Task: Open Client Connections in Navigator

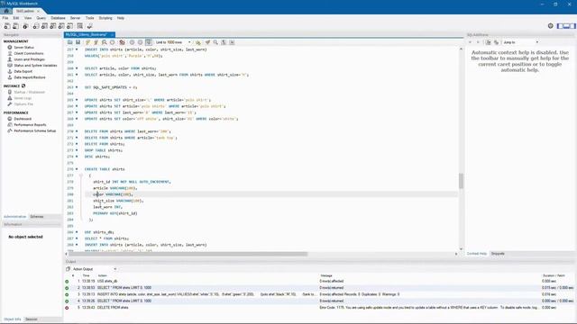Action: point(29,53)
